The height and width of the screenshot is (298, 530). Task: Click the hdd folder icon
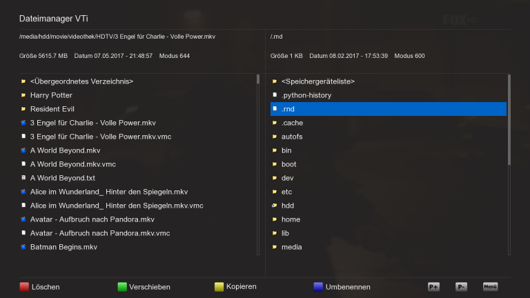coord(275,206)
